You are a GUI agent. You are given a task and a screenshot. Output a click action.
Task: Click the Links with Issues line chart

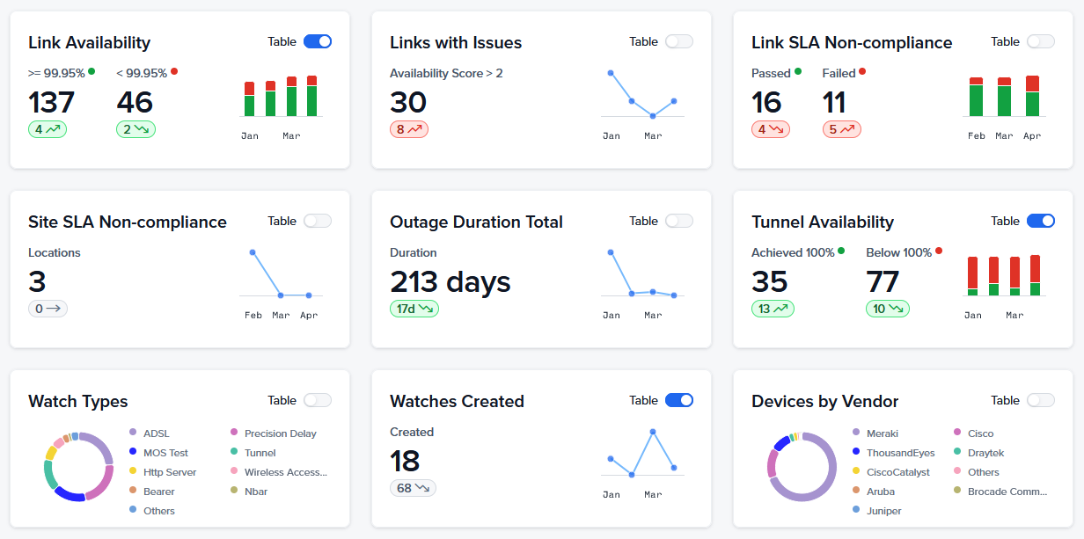(642, 94)
